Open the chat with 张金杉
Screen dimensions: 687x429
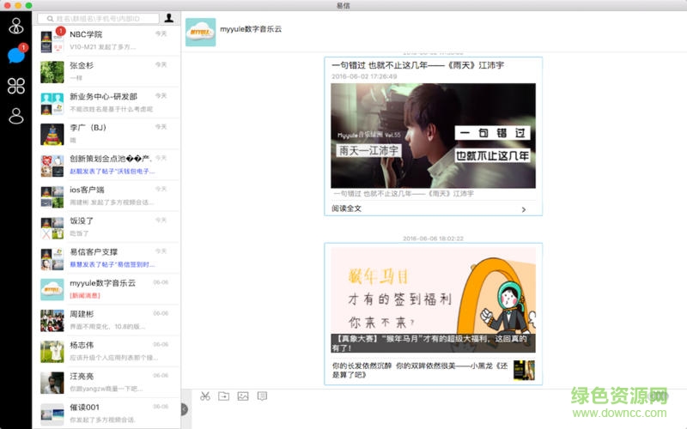[107, 71]
